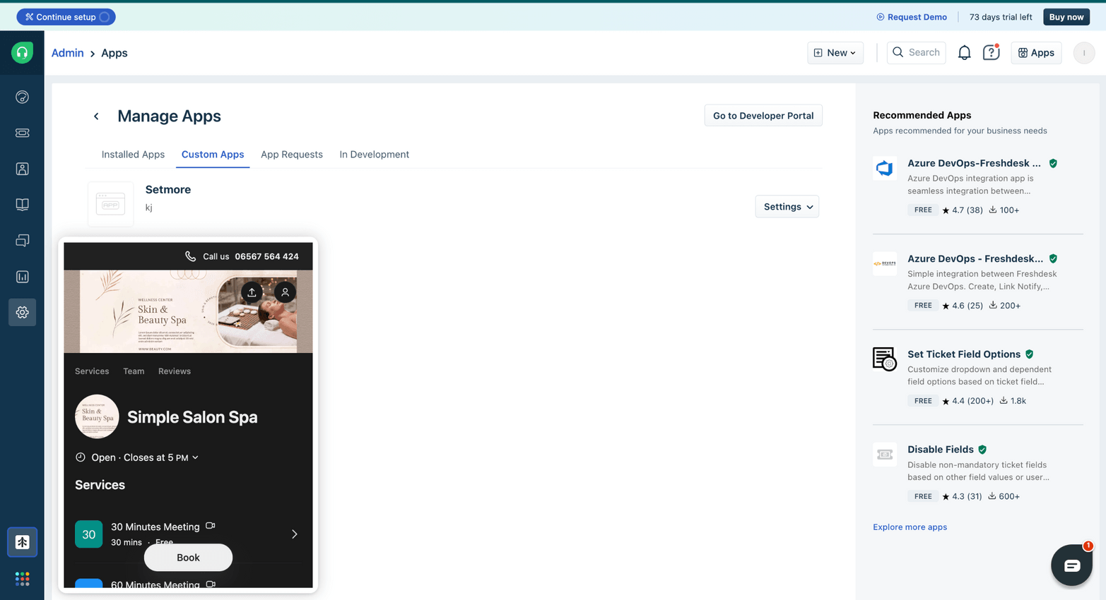1106x600 pixels.
Task: Click the 30 Minutes Meeting service title
Action: click(x=155, y=527)
